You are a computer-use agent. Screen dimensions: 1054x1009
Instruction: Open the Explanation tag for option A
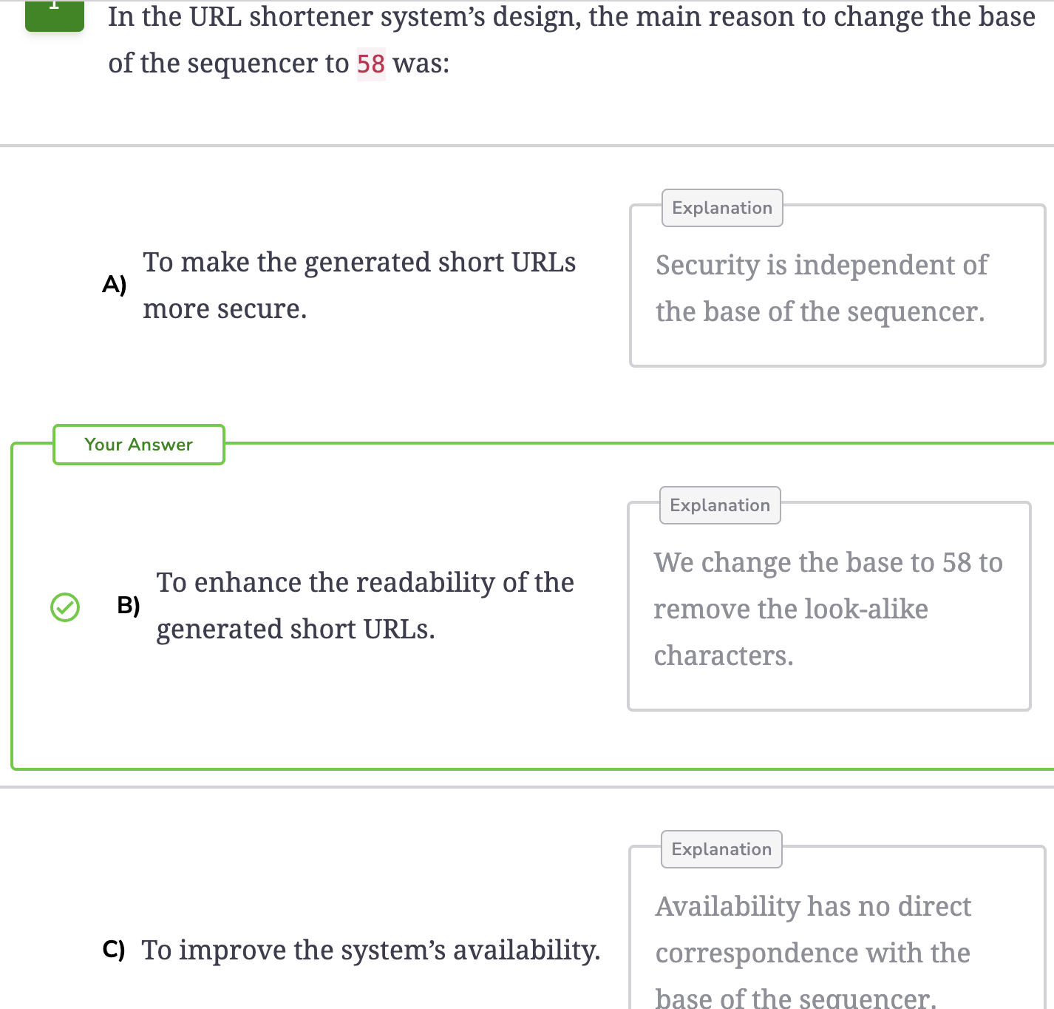[722, 208]
